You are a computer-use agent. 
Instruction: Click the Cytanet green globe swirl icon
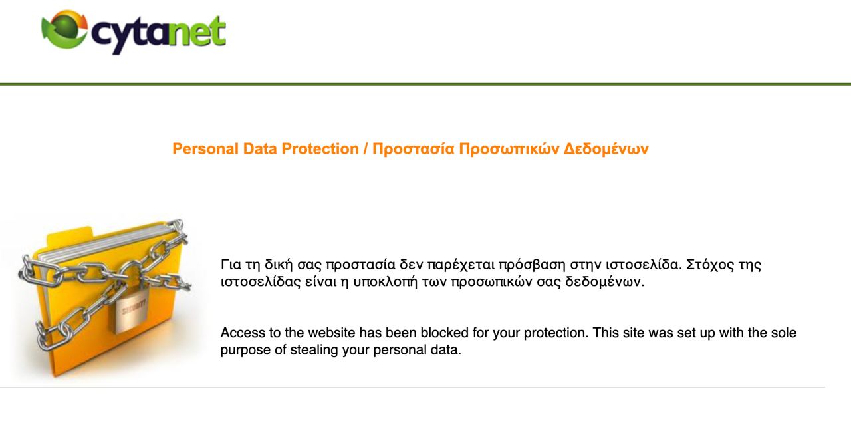[x=64, y=30]
